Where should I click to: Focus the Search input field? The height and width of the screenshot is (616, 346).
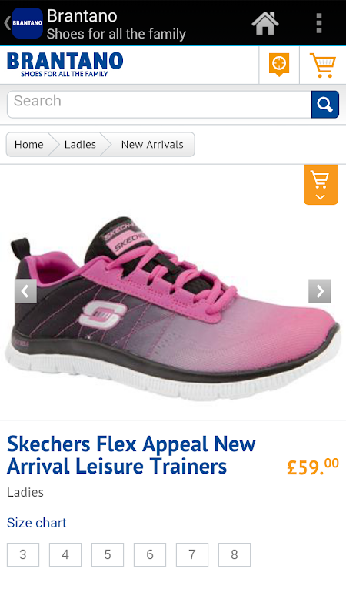click(159, 105)
